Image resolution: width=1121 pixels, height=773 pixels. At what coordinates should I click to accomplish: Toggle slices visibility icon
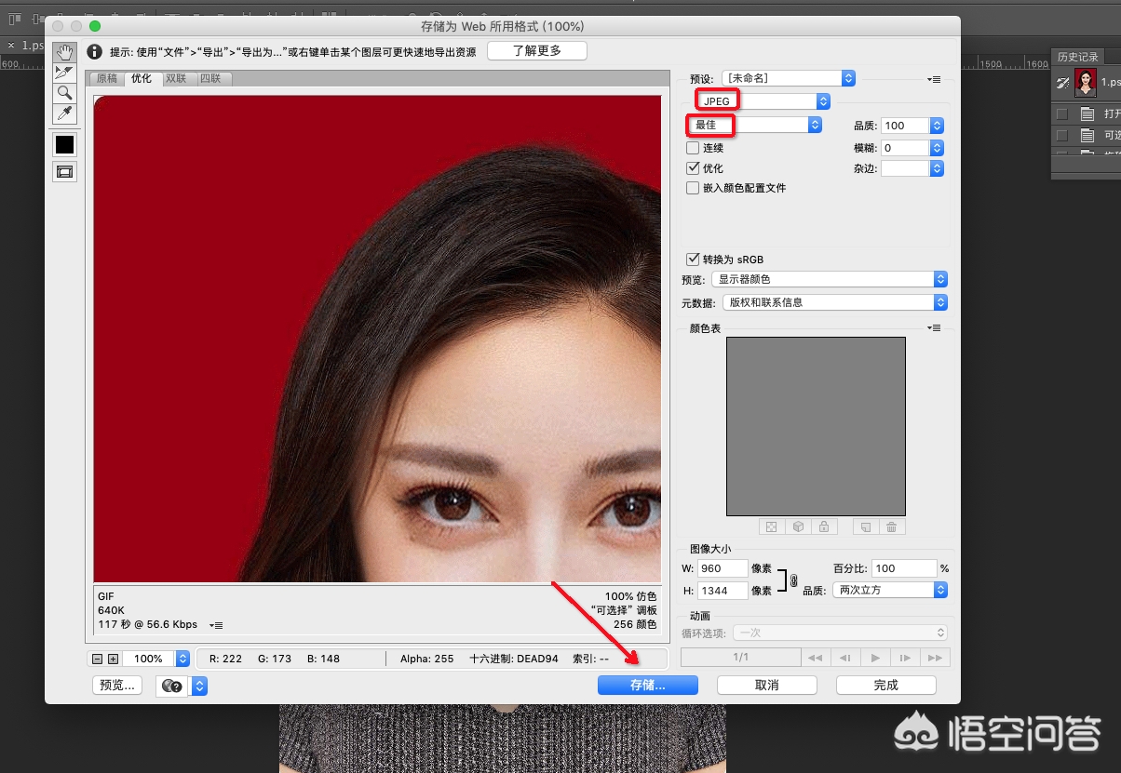64,171
